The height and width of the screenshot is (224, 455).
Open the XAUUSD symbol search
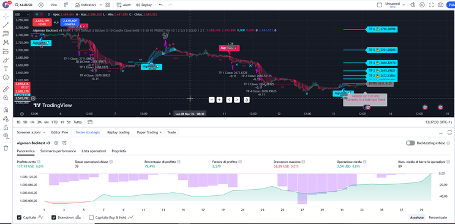[x=24, y=5]
